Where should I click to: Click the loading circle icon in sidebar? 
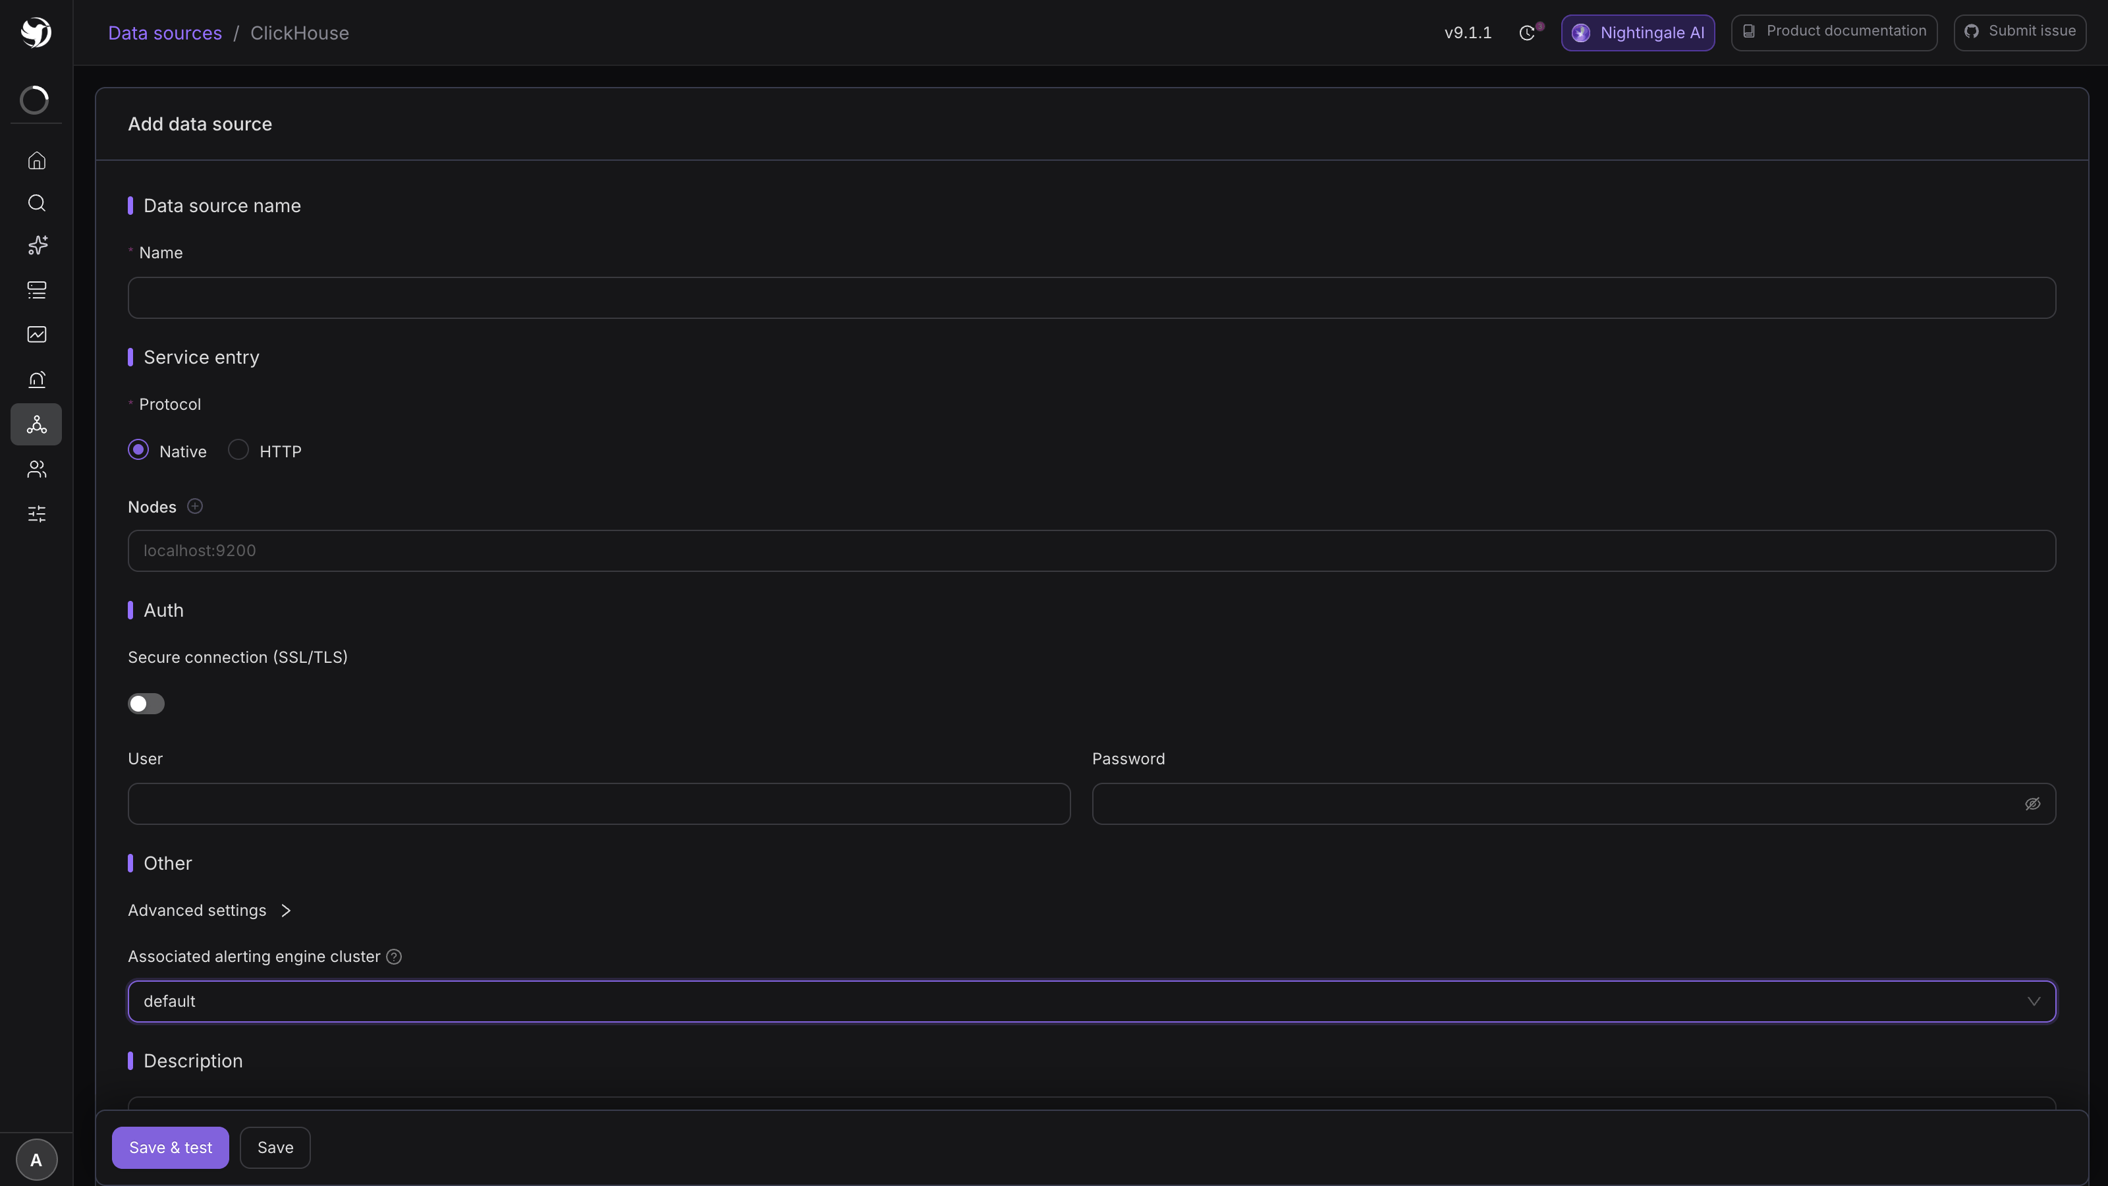click(x=34, y=100)
